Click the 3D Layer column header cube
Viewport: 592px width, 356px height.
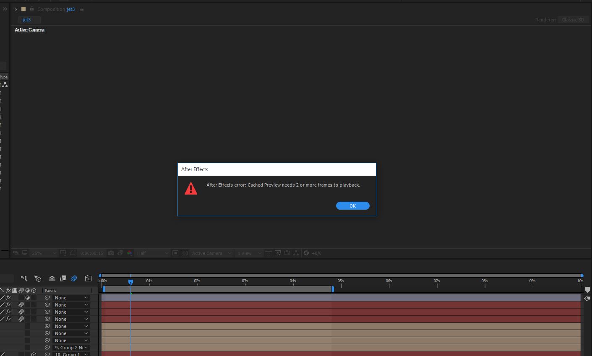tap(34, 290)
